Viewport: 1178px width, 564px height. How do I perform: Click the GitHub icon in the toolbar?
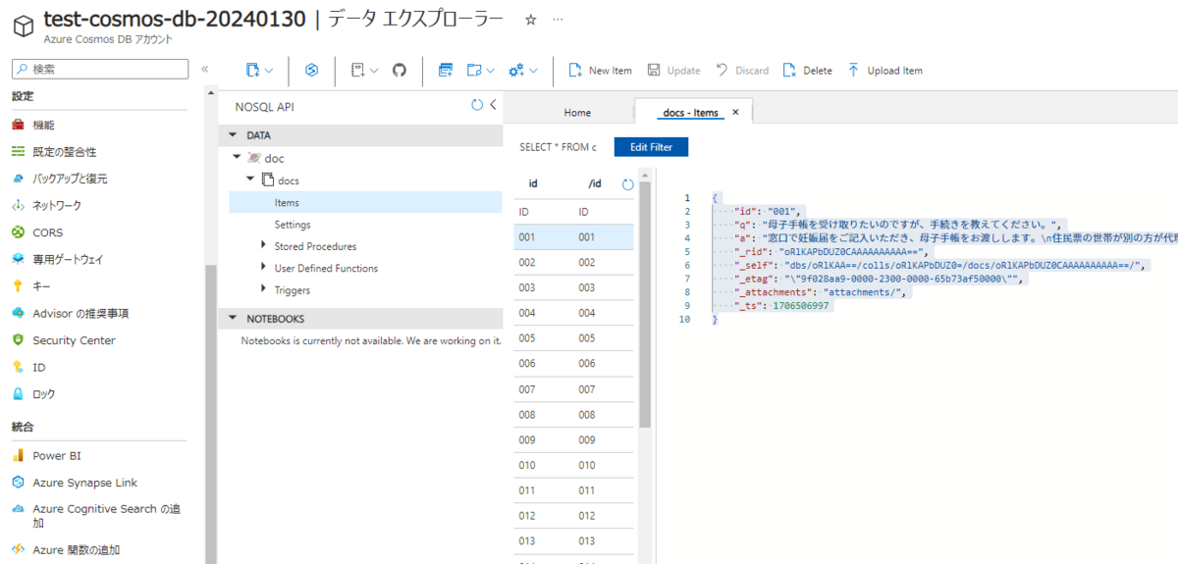click(x=399, y=70)
